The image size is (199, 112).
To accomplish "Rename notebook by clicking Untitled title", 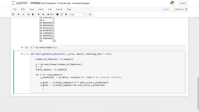I will (35, 3).
